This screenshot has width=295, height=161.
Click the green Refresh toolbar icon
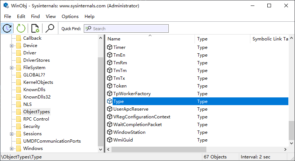[21, 28]
